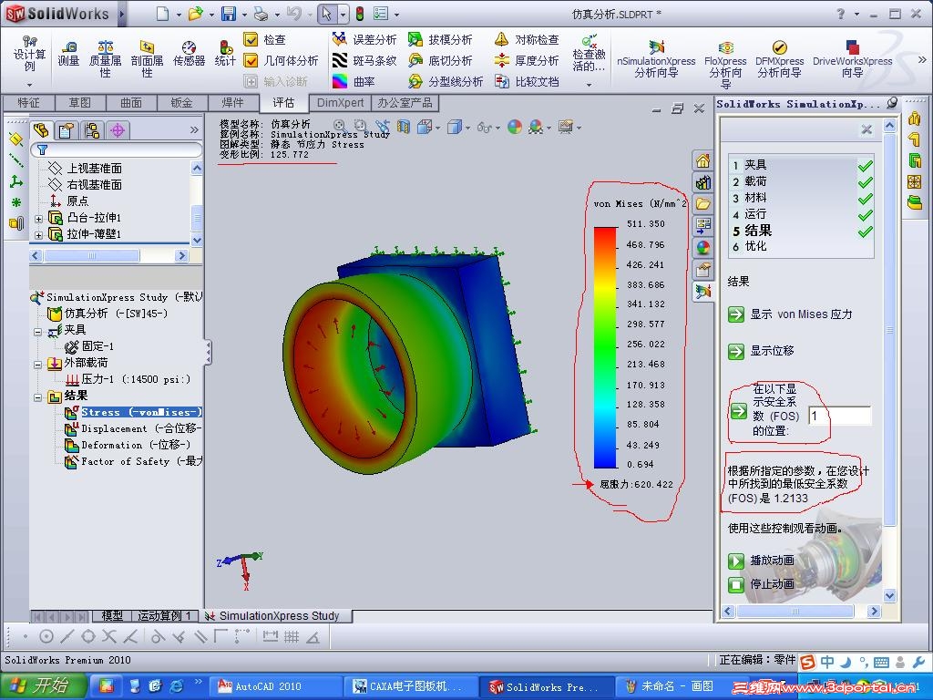Select the 测量 measure tool
Viewport: 933px width, 700px height.
68,54
